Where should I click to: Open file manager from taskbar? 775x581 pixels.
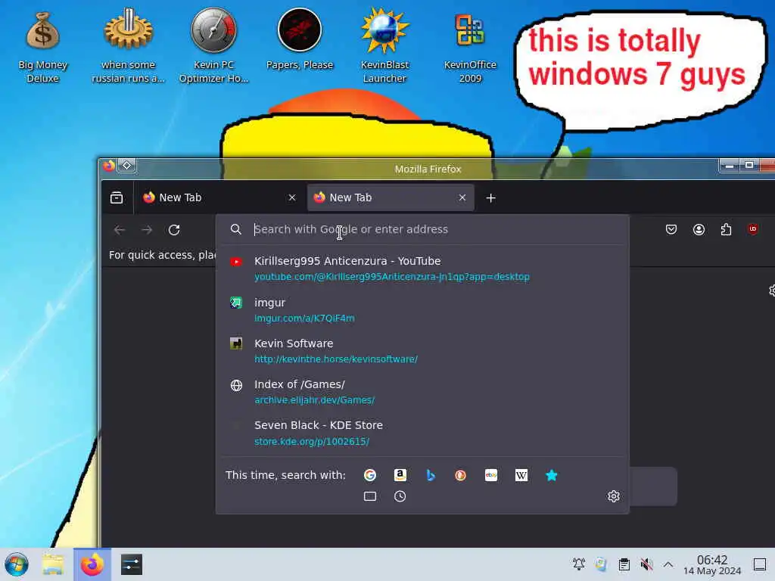pyautogui.click(x=53, y=564)
